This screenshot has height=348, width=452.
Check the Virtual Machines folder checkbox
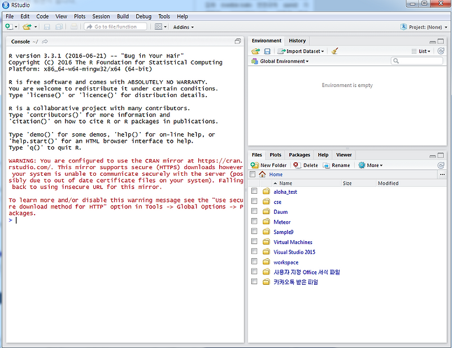(x=254, y=241)
